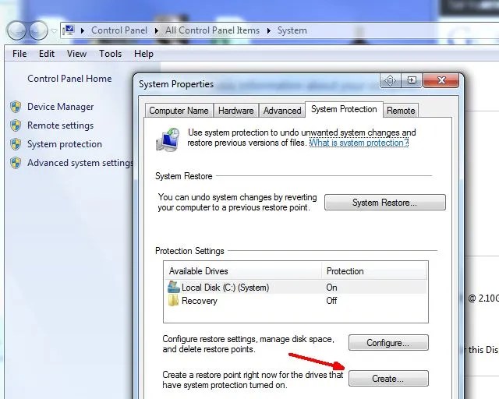Click the Recovery drive folder icon
The width and height of the screenshot is (499, 399).
(x=173, y=300)
